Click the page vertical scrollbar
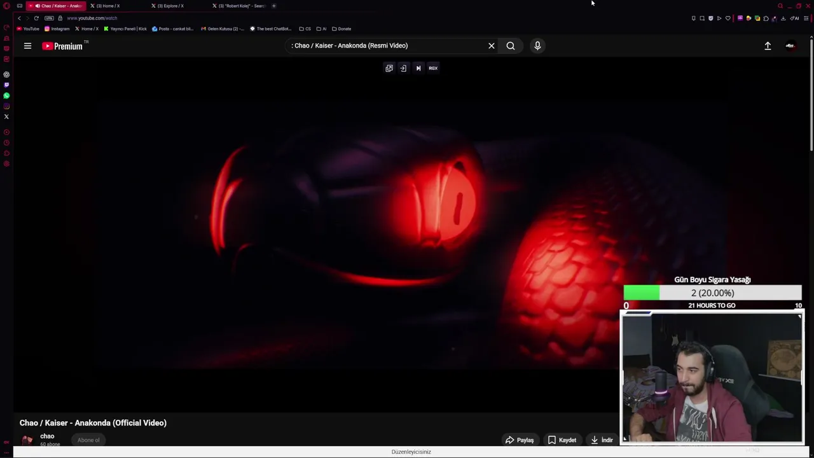Image resolution: width=814 pixels, height=458 pixels. coord(811,95)
